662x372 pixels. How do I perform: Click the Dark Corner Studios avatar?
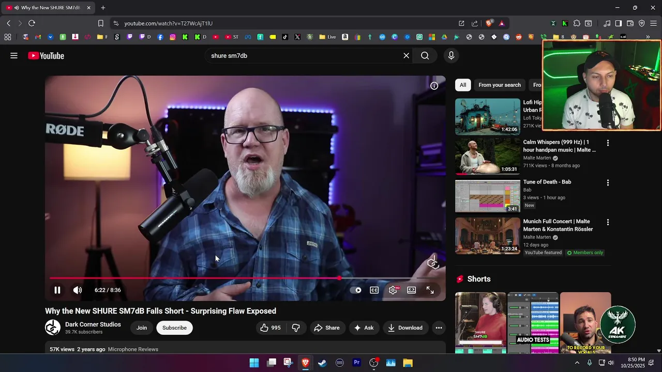pyautogui.click(x=53, y=328)
